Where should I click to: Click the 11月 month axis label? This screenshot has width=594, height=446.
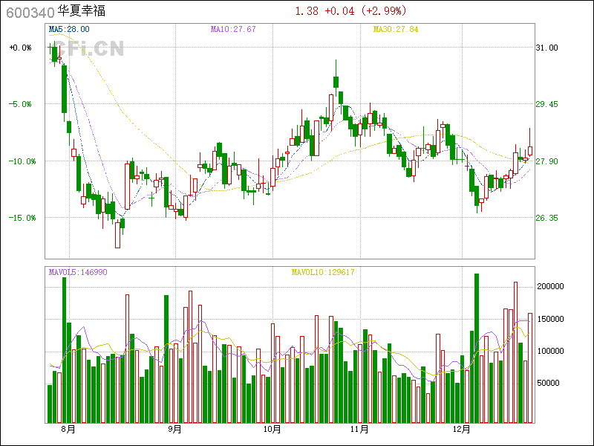[359, 430]
